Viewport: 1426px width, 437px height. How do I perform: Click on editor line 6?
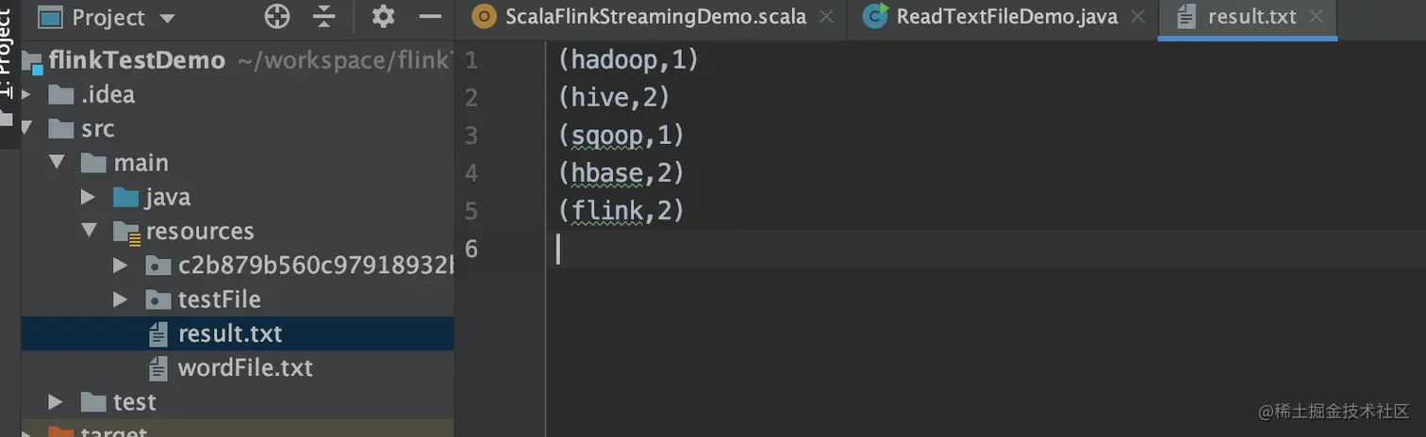pos(986,249)
